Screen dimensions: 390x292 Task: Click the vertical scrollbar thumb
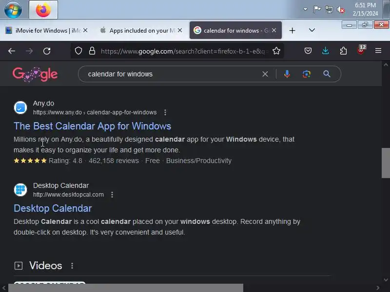point(386,163)
